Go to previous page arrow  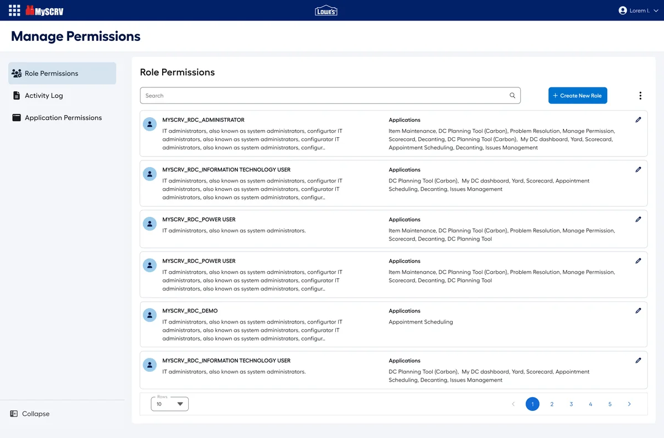(x=513, y=404)
